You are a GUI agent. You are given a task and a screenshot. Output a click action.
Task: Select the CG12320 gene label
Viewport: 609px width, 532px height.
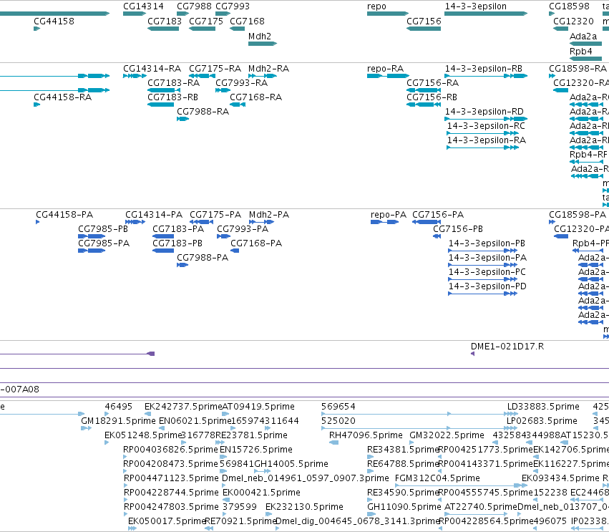(574, 21)
